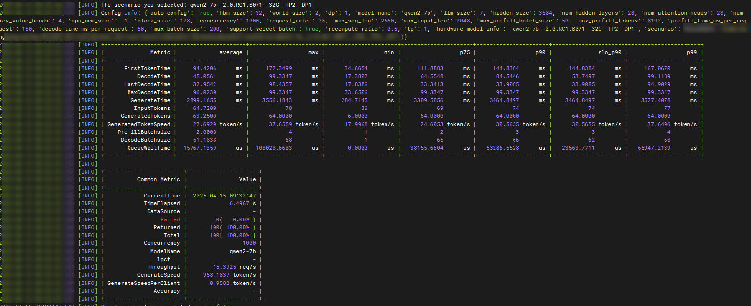
Task: Click the QueueWaitTime metric row label
Action: click(149, 148)
